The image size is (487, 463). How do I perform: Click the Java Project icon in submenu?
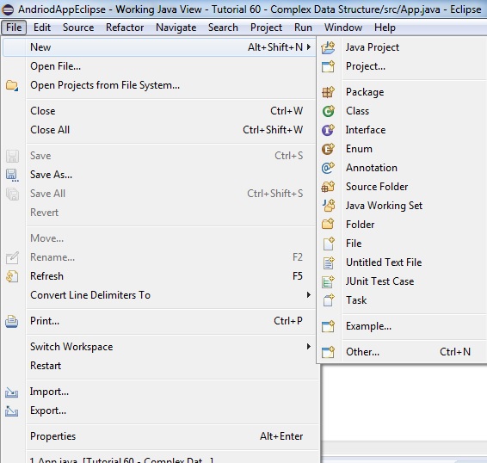coord(328,47)
